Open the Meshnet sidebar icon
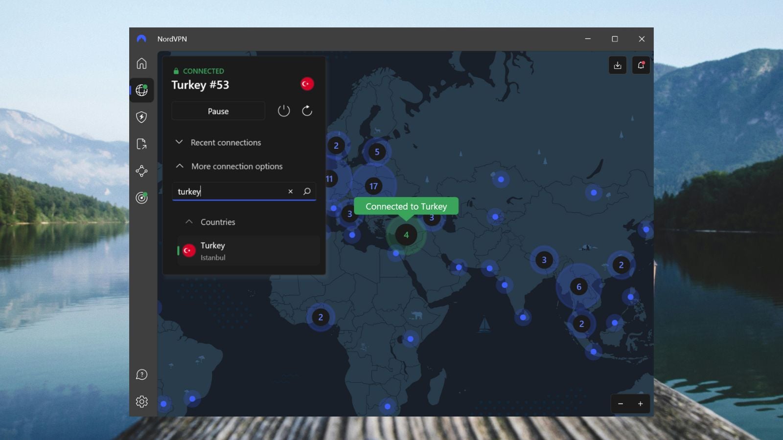 tap(141, 171)
